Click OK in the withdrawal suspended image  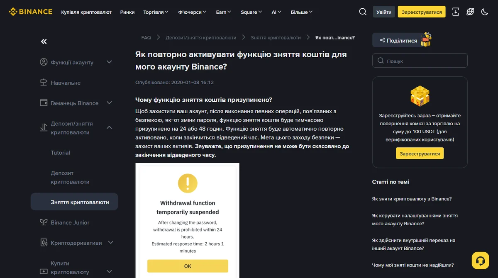(188, 266)
